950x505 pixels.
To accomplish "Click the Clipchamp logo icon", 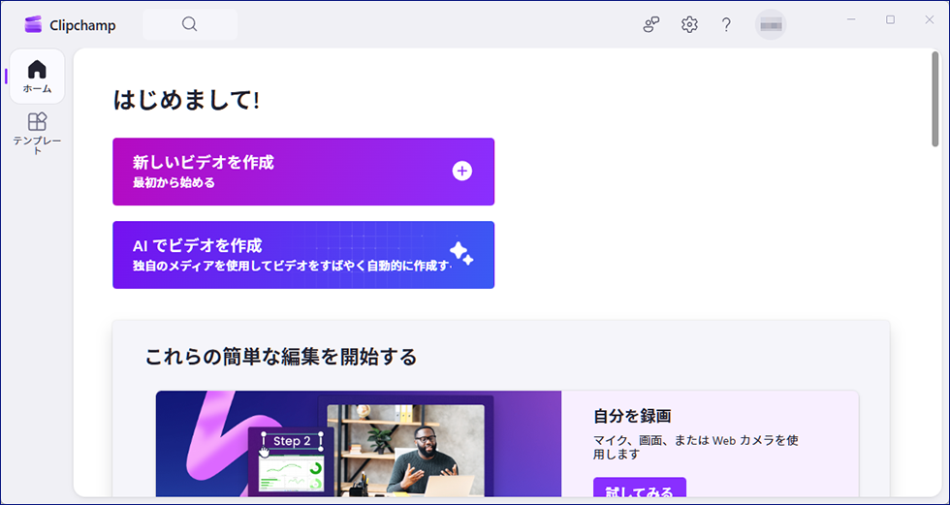I will pyautogui.click(x=35, y=25).
